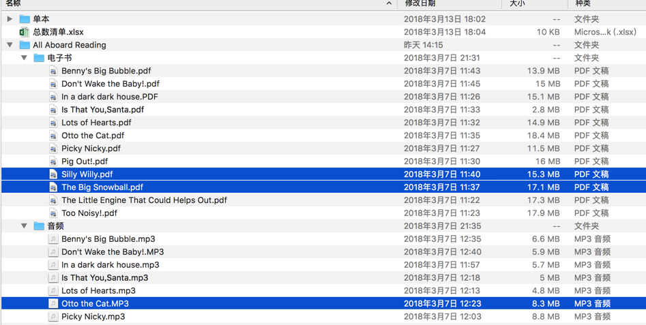The width and height of the screenshot is (646, 325).
Task: Click the PDF icon for Otto the Cat.pdf
Action: [53, 136]
